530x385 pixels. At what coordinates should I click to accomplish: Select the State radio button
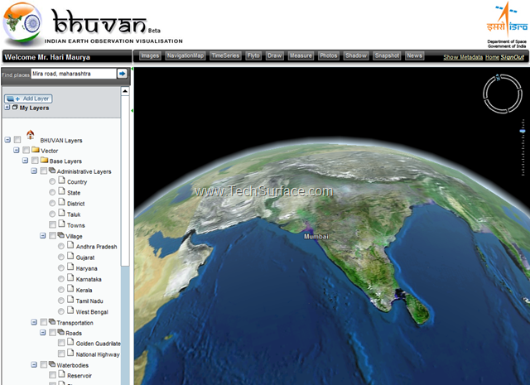pos(53,193)
